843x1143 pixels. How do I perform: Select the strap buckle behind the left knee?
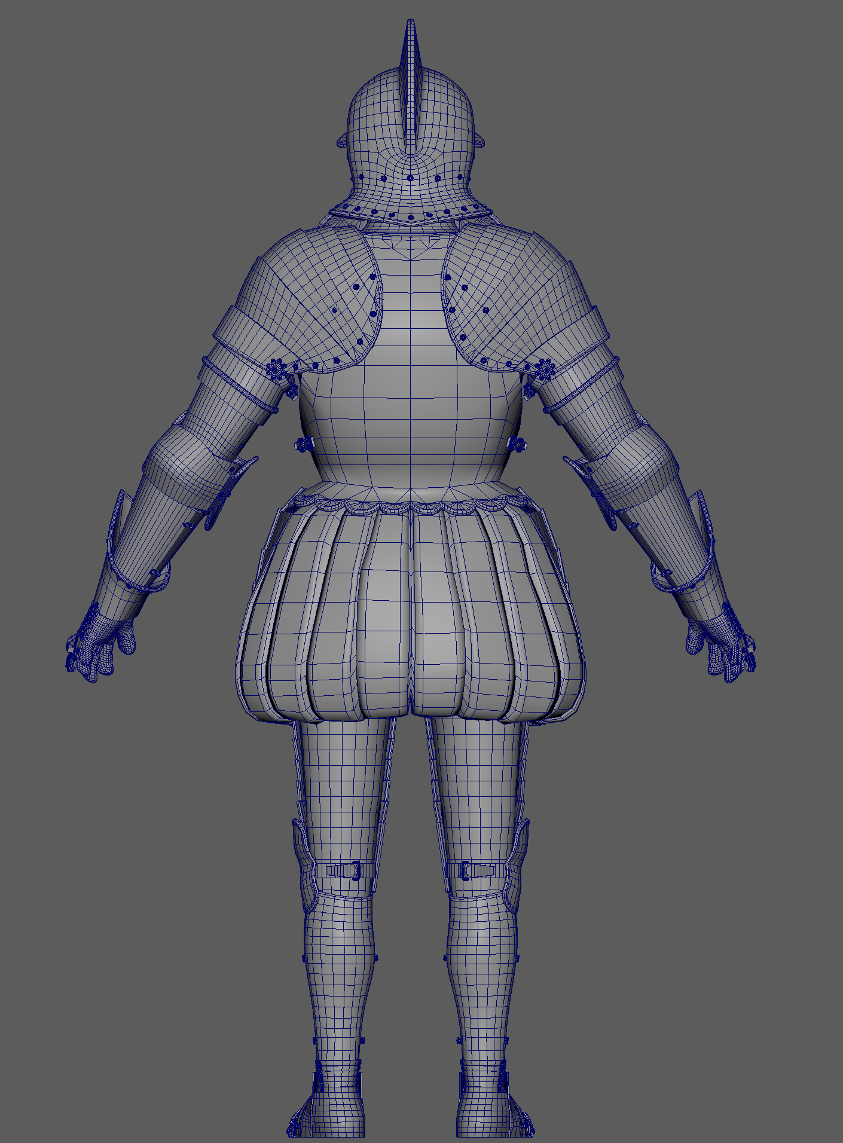(356, 870)
